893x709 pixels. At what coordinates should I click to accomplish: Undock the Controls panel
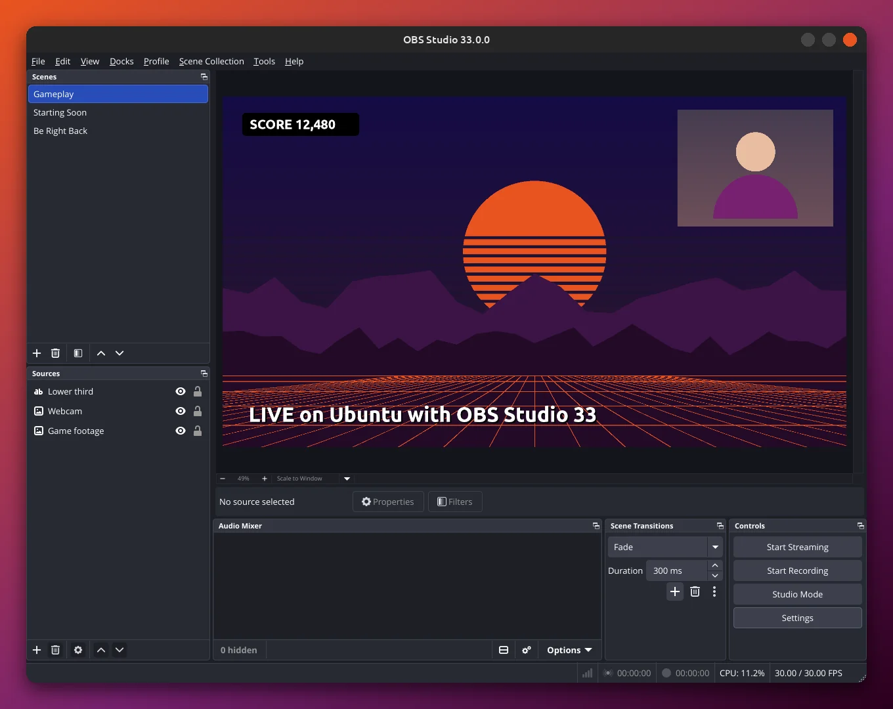[861, 526]
